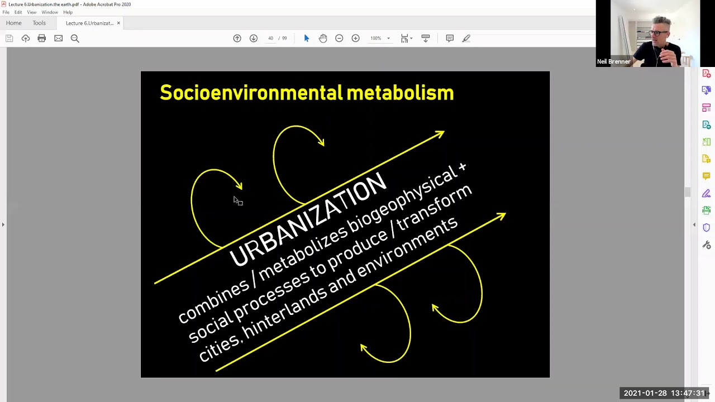Viewport: 715px width, 402px height.
Task: Go to next page arrow
Action: pos(254,38)
